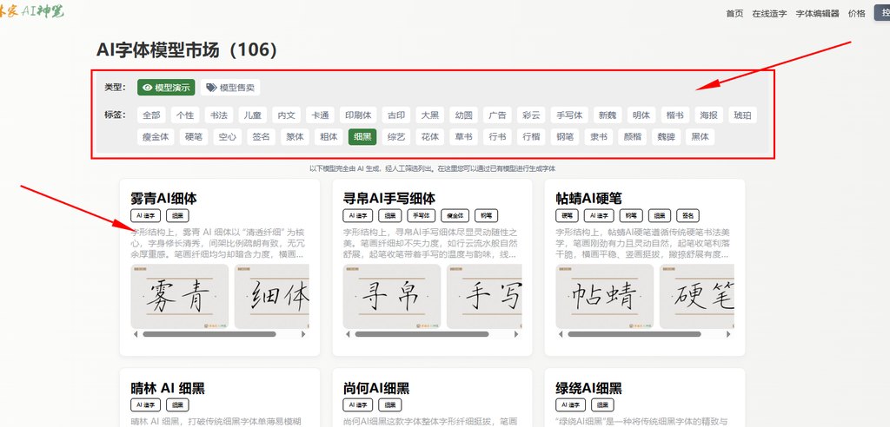This screenshot has width=890, height=427.
Task: Filter by the 个性 tag
Action: click(185, 115)
